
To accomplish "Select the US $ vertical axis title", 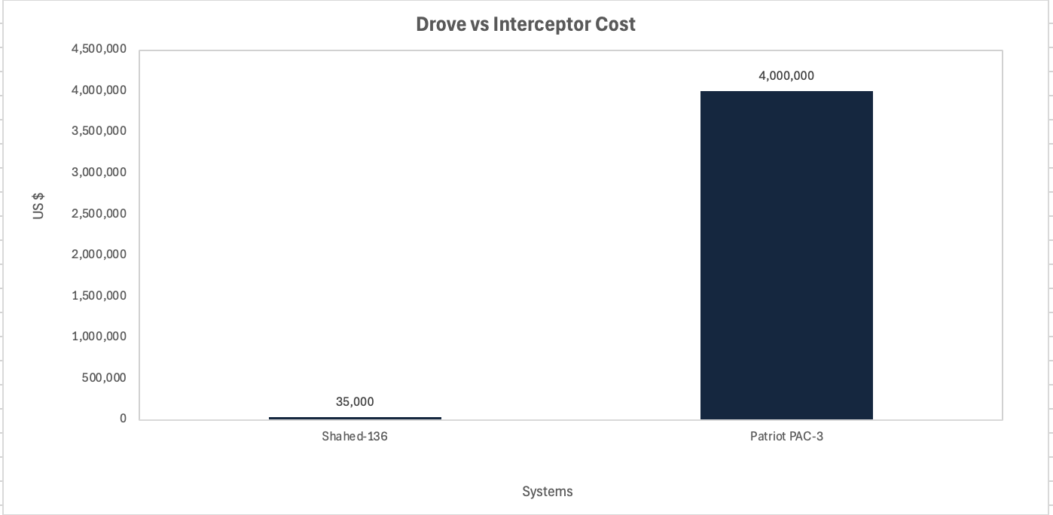I will click(x=38, y=206).
